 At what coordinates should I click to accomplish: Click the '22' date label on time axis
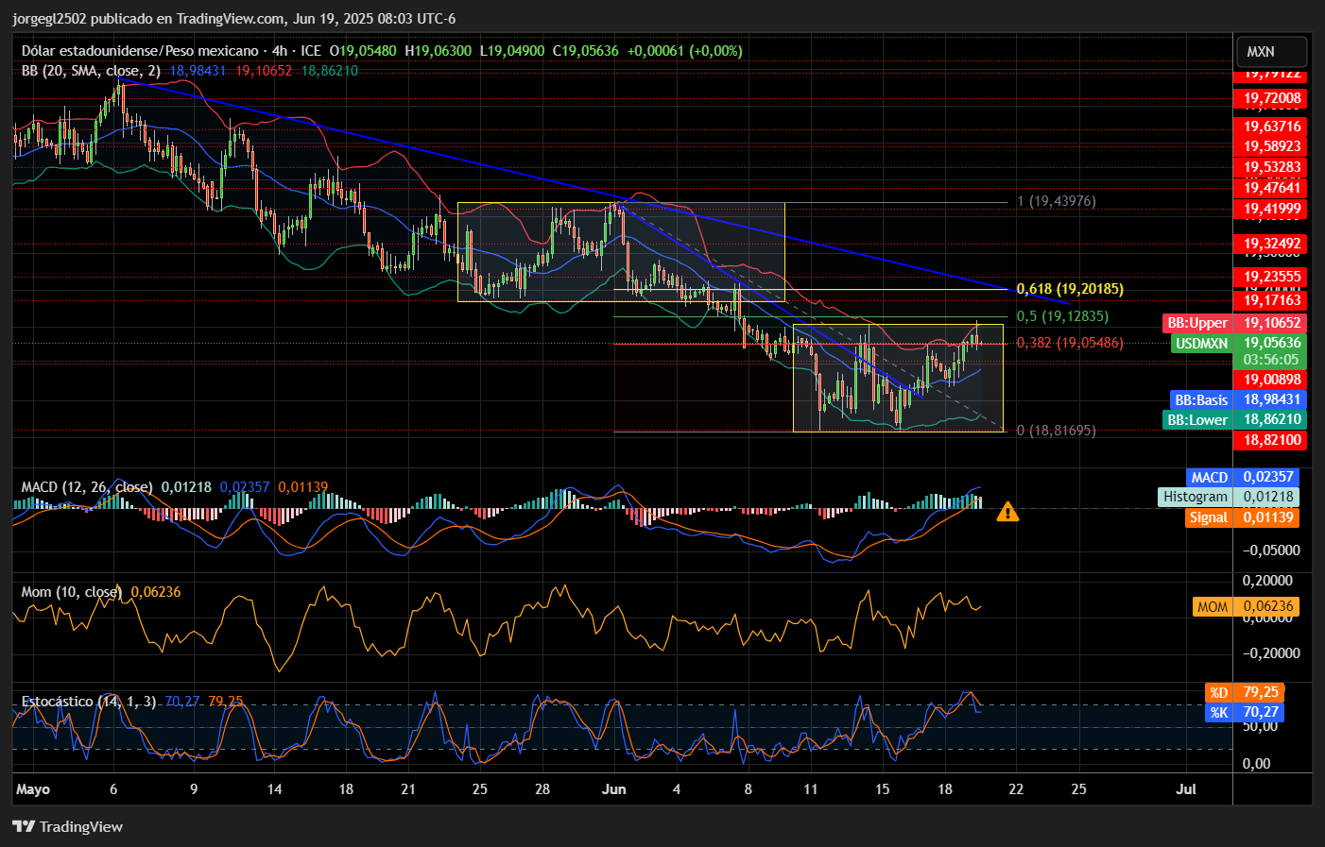click(1016, 789)
